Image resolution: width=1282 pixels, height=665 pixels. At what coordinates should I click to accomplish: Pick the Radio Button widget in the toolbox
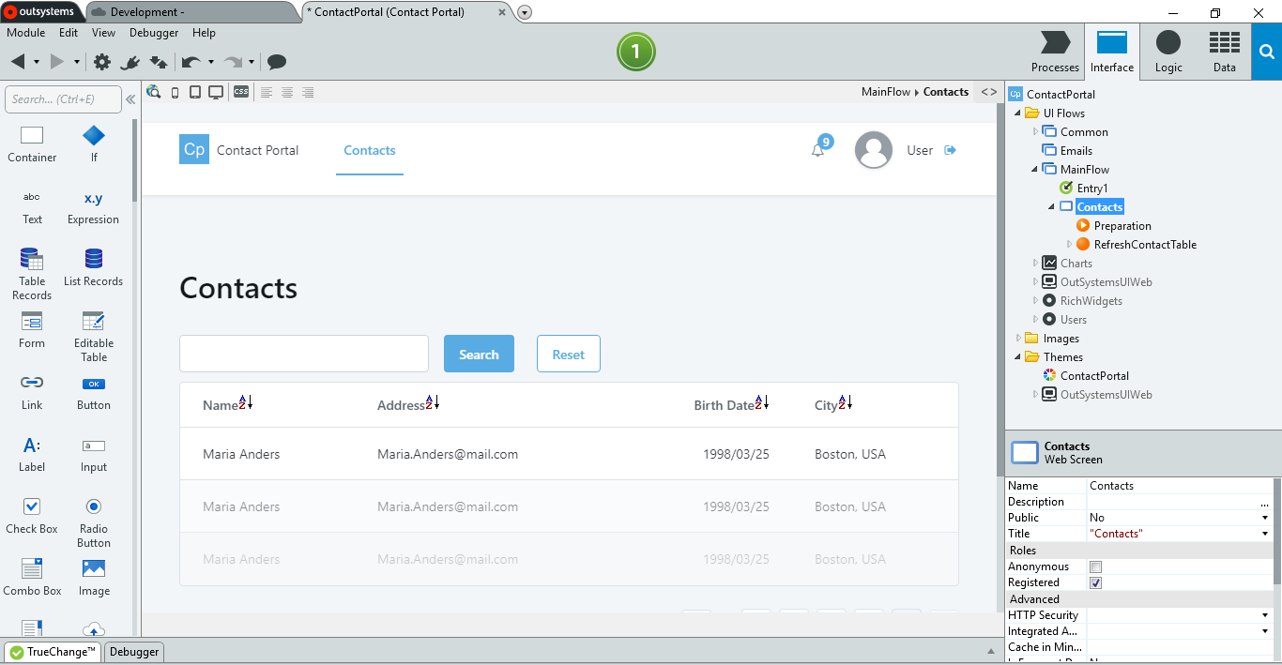(x=94, y=522)
